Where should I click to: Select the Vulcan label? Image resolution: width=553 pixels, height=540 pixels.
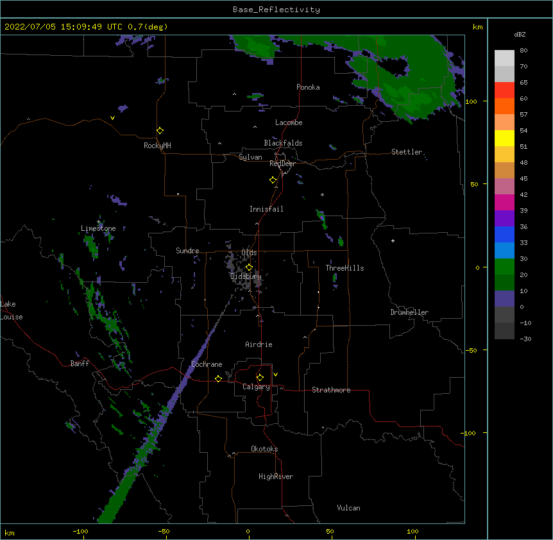(x=348, y=508)
